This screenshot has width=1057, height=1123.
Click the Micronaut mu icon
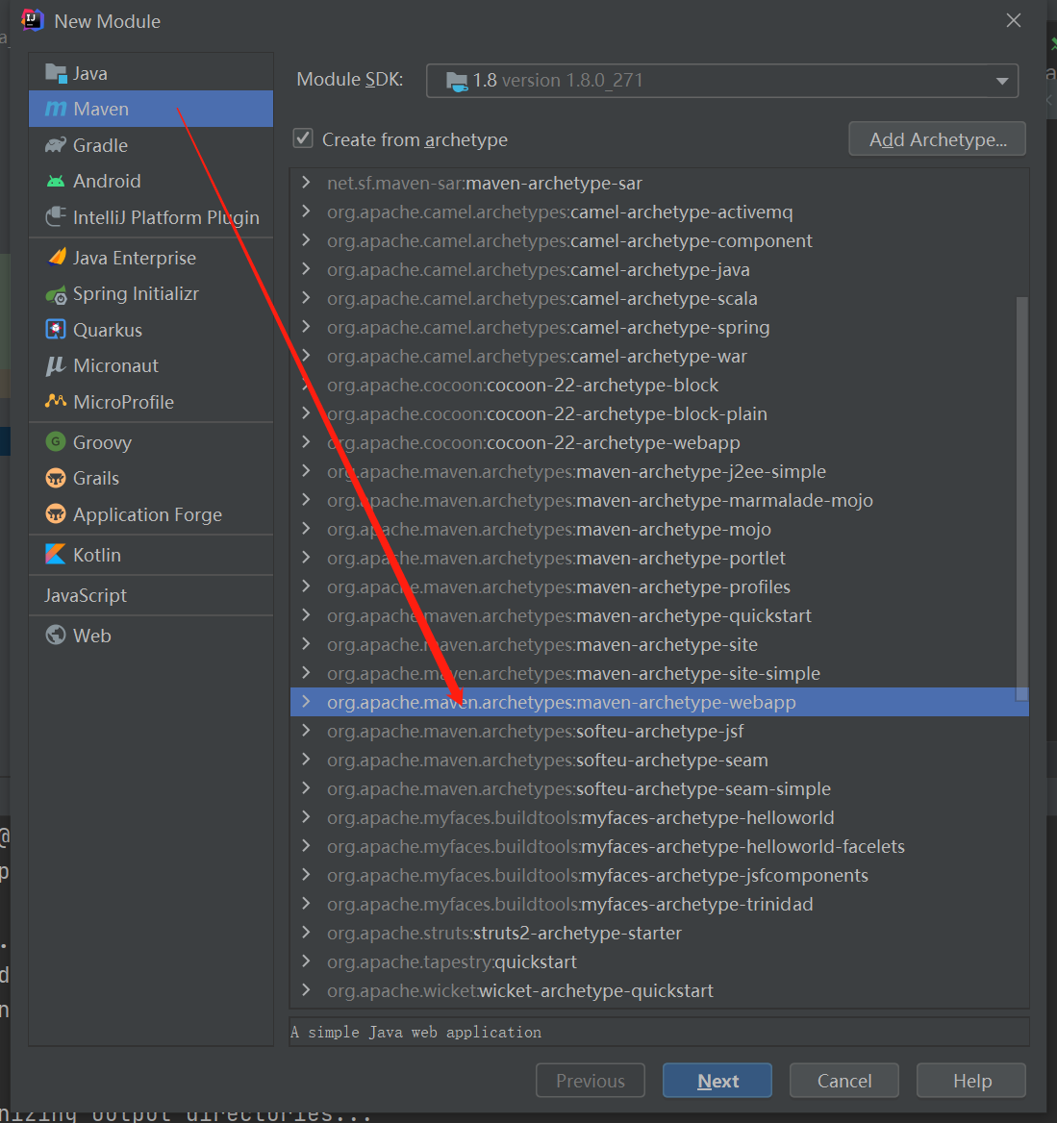55,366
